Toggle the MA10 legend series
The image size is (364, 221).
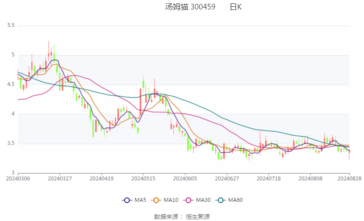(x=164, y=200)
